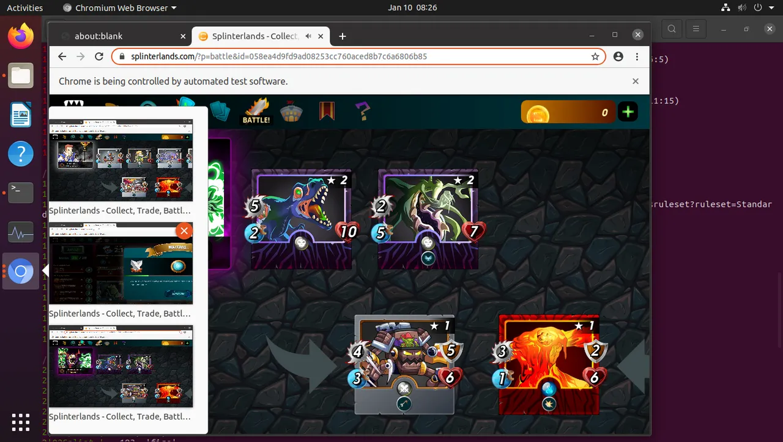Close the about:blank tab

tap(183, 36)
